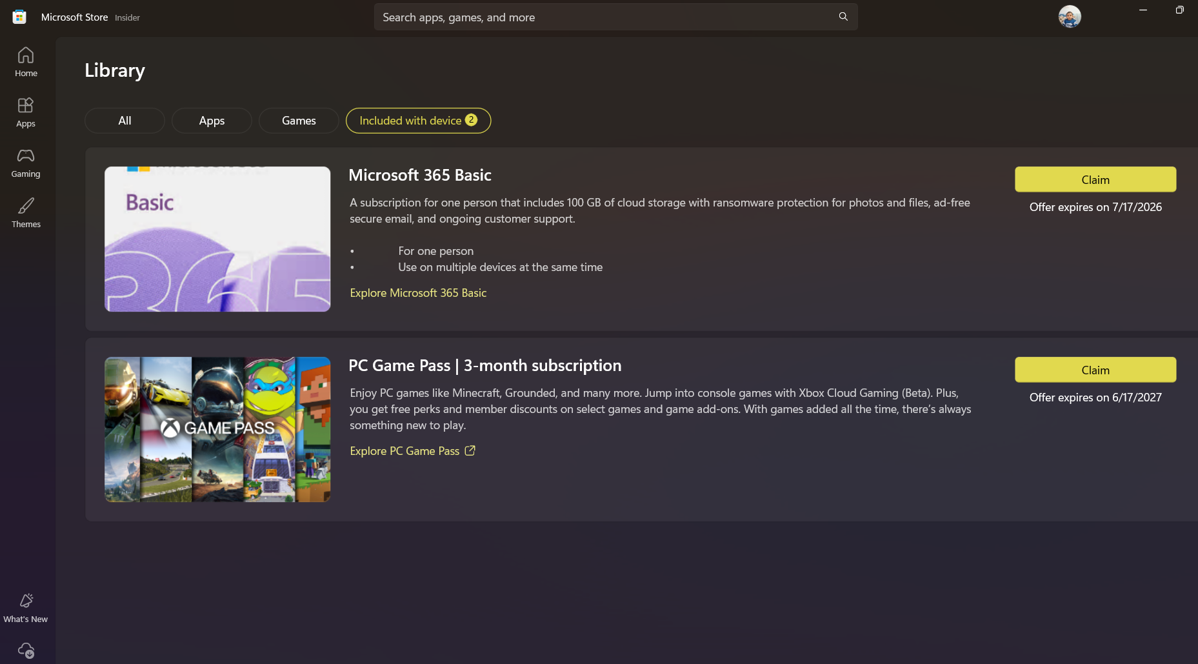Click the PC Game Pass 3-month subscription title
This screenshot has height=664, width=1198.
485,365
